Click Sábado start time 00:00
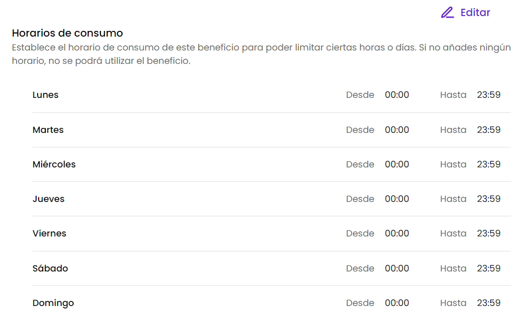This screenshot has height=323, width=529. pos(397,268)
